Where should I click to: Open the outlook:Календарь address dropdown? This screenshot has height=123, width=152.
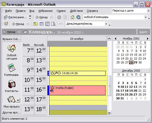coord(146,17)
